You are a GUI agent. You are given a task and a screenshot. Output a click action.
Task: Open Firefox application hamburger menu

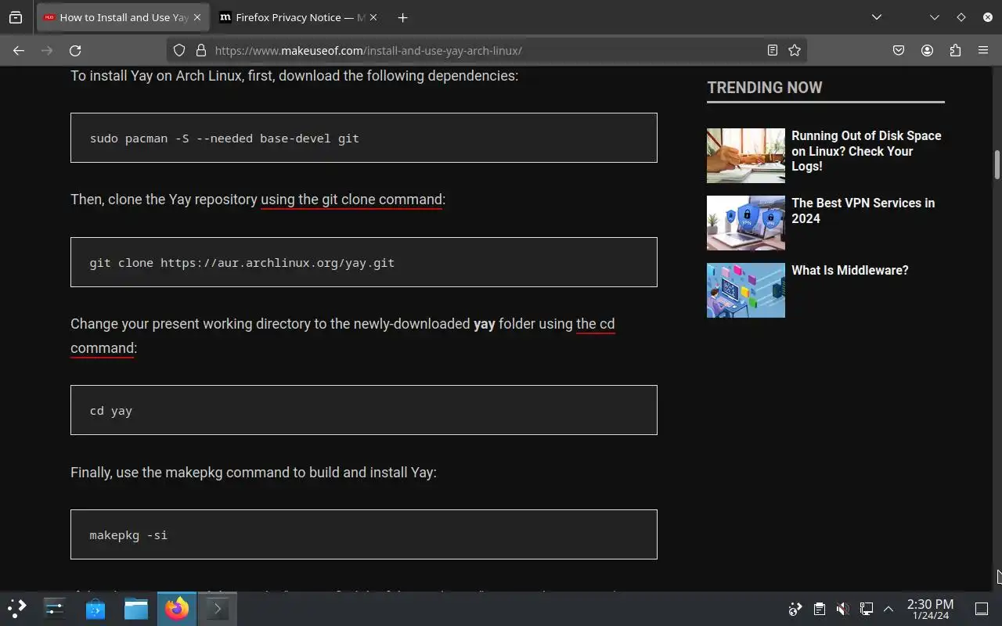[983, 50]
